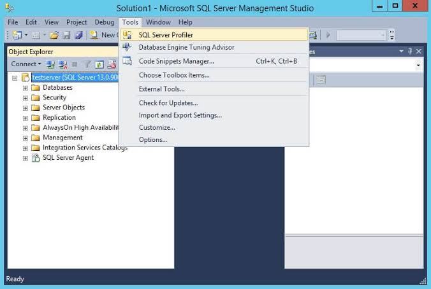
Task: Click the Connect Object Explorer icon
Action: (50, 64)
